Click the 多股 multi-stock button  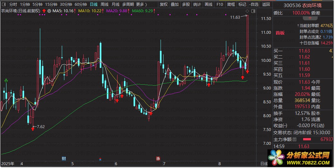[186, 4]
